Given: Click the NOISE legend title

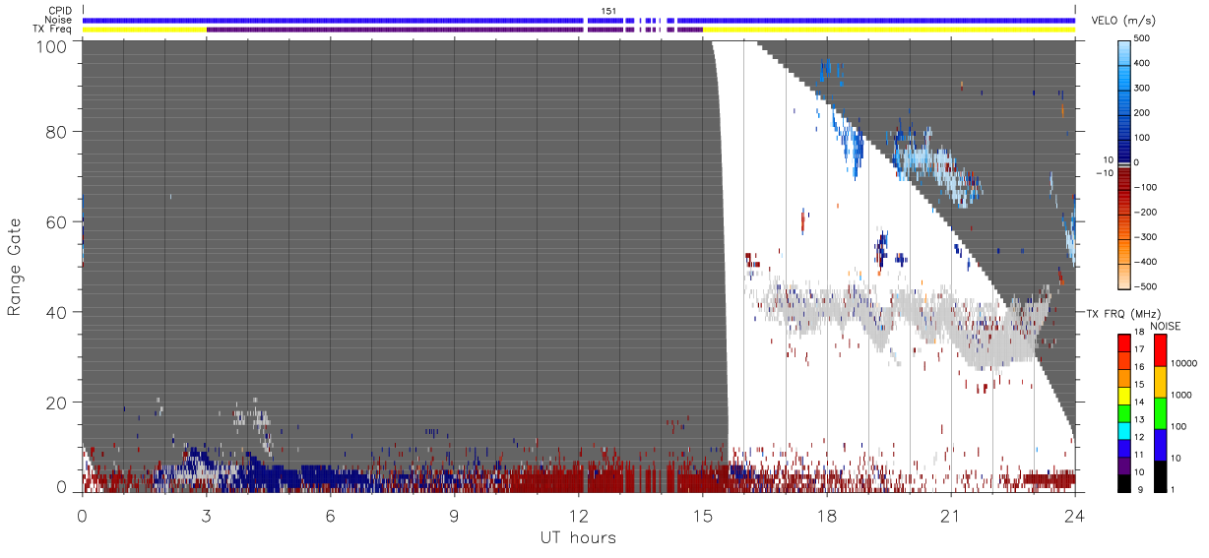Looking at the screenshot, I should pos(1166,326).
